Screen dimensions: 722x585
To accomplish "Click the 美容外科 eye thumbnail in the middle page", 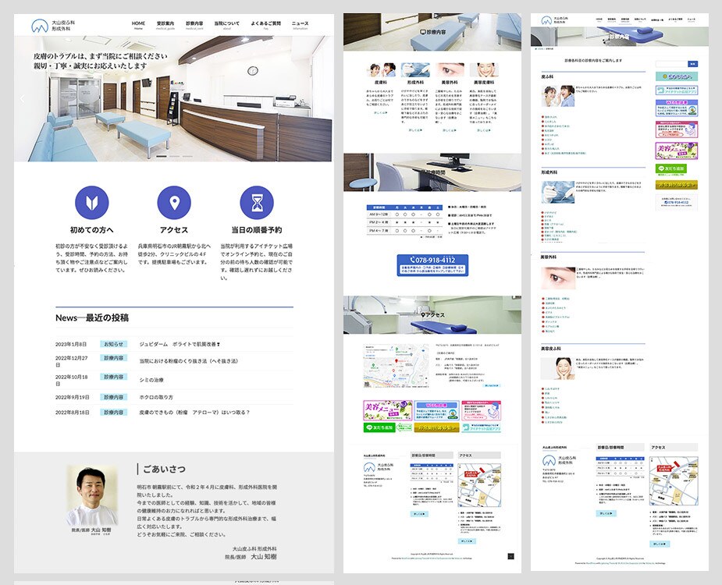I will pyautogui.click(x=450, y=70).
